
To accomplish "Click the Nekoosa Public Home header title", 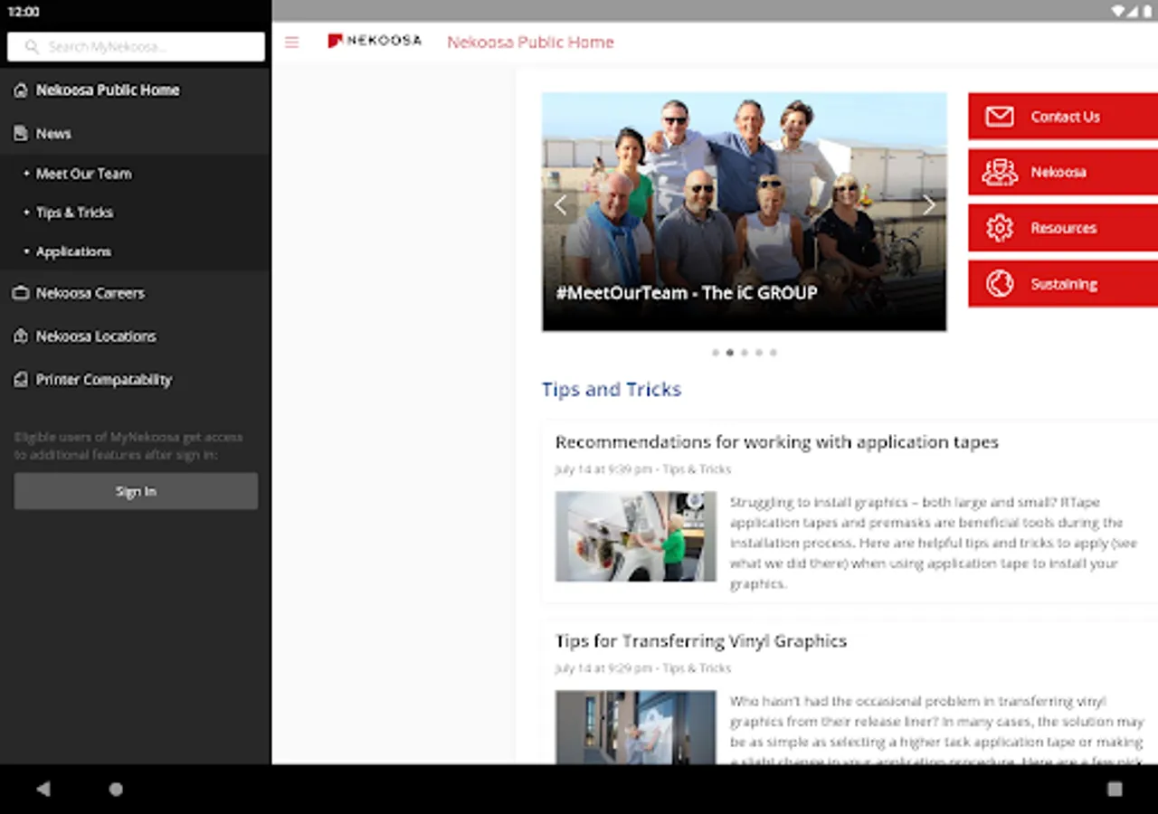I will 530,42.
